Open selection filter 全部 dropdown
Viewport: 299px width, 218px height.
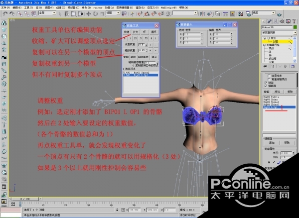click(47, 13)
